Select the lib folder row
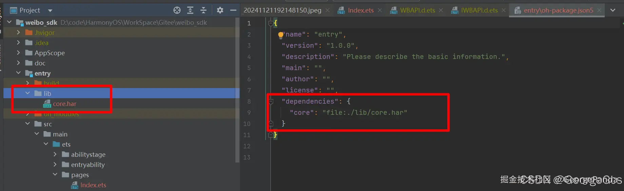The width and height of the screenshot is (624, 191). 121,93
